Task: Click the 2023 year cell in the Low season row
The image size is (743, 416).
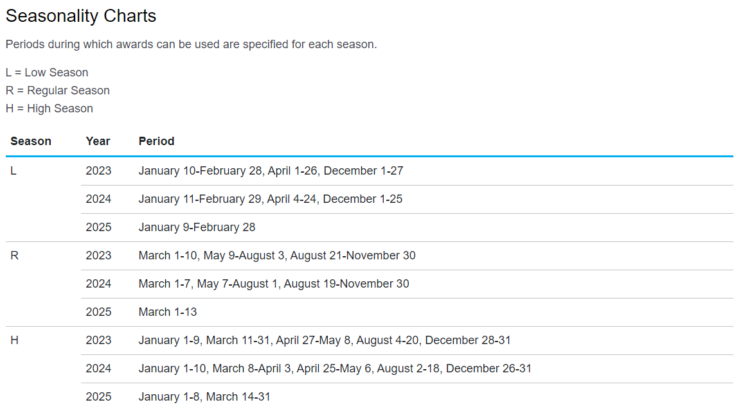Action: tap(98, 171)
